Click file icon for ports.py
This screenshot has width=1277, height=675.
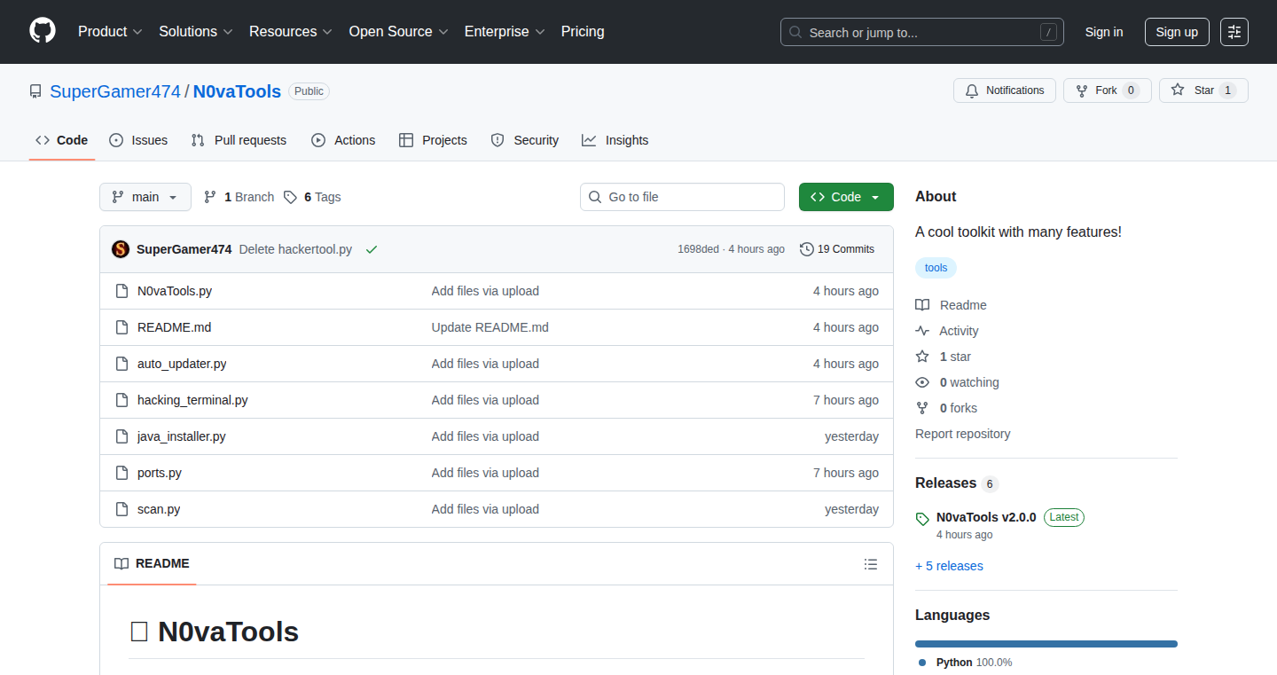pyautogui.click(x=122, y=473)
